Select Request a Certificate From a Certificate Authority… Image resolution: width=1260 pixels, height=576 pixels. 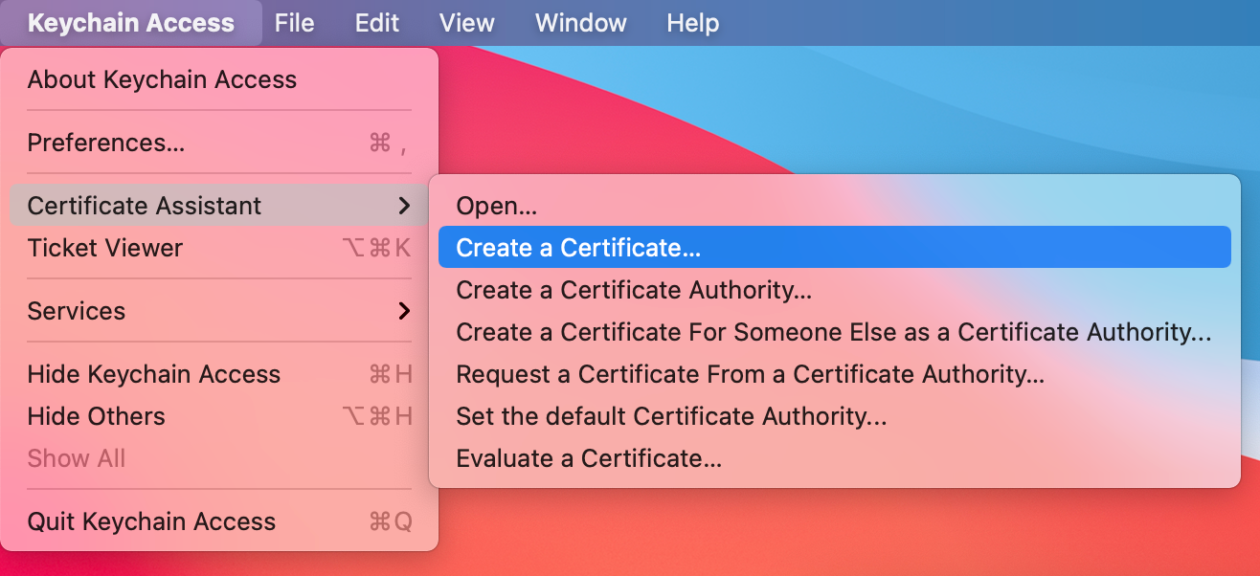tap(834, 374)
